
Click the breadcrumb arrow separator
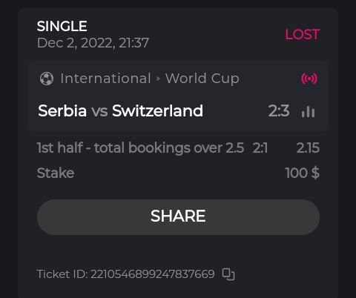(158, 79)
